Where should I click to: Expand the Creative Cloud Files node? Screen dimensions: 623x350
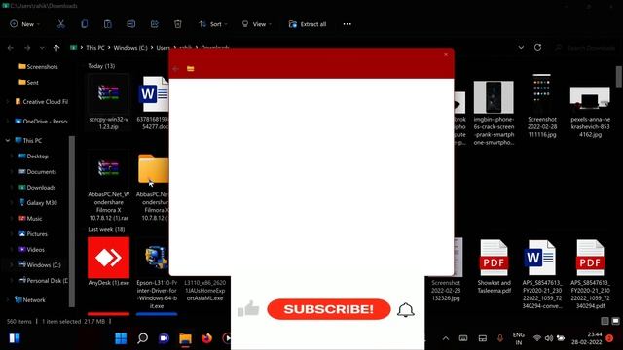click(x=8, y=101)
